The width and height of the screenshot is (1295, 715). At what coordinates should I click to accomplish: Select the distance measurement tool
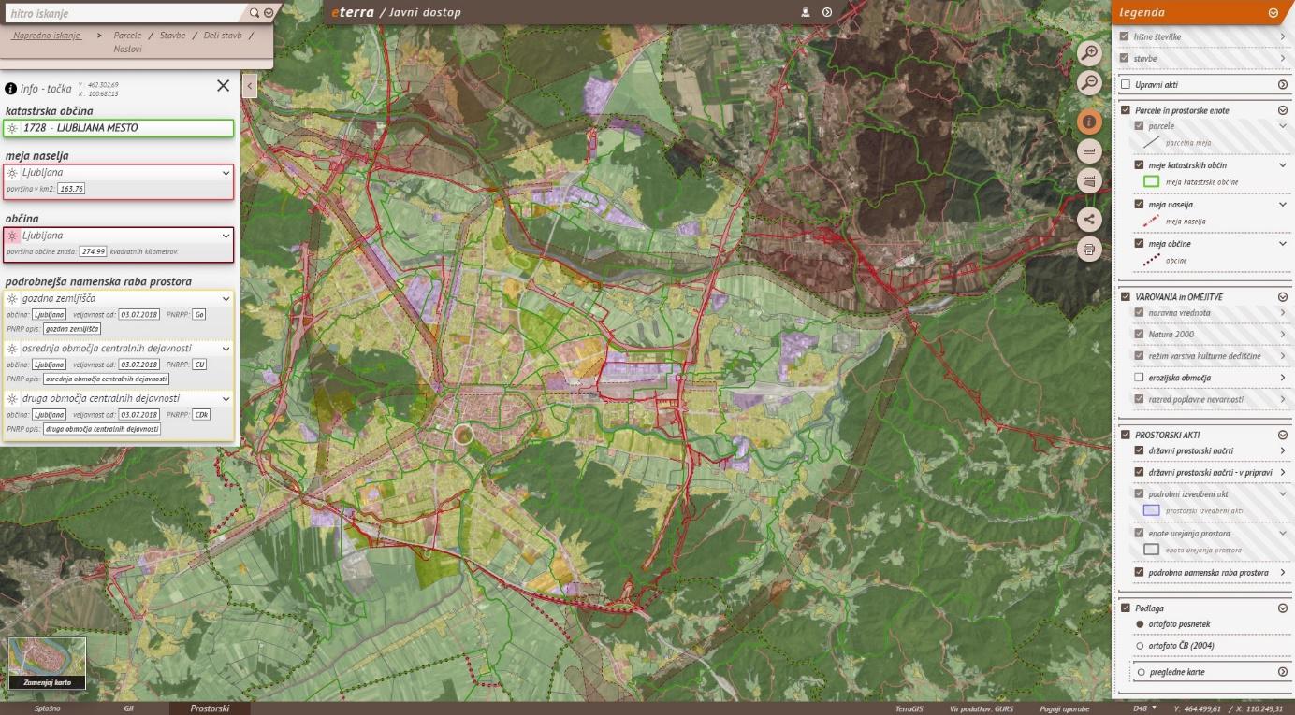[x=1089, y=150]
